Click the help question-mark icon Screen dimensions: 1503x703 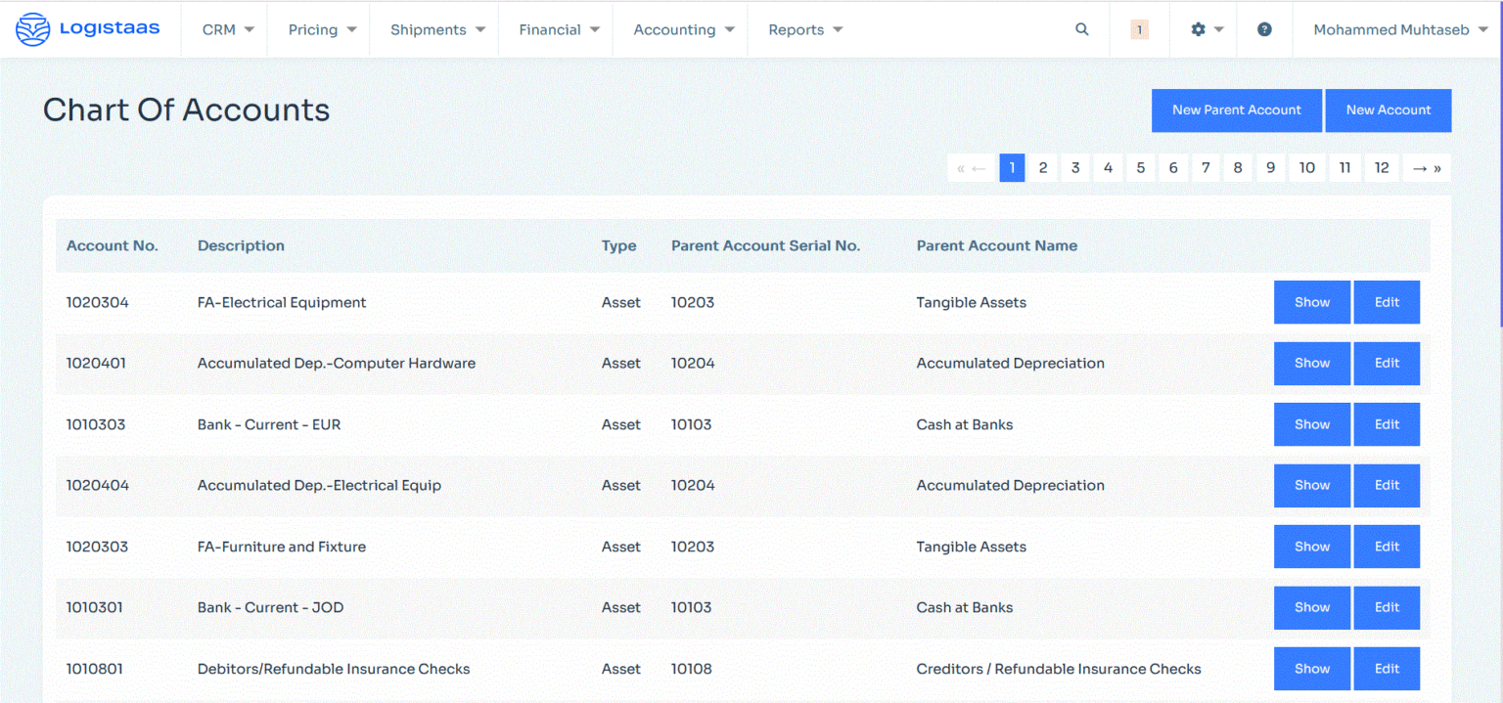pyautogui.click(x=1264, y=29)
